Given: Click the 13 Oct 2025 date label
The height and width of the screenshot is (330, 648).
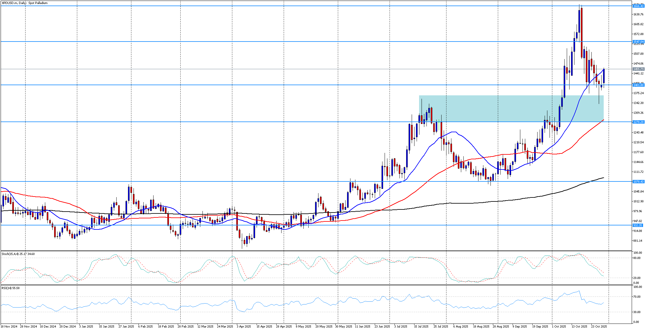Looking at the screenshot, I should coord(579,327).
